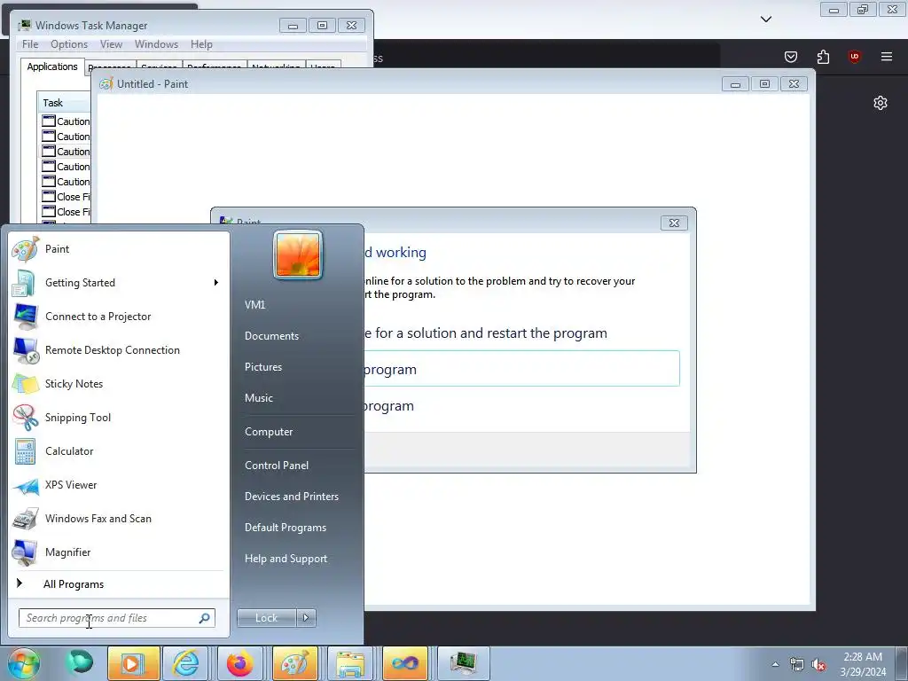Image resolution: width=908 pixels, height=681 pixels.
Task: Open Getting Started in Start menu
Action: click(119, 283)
